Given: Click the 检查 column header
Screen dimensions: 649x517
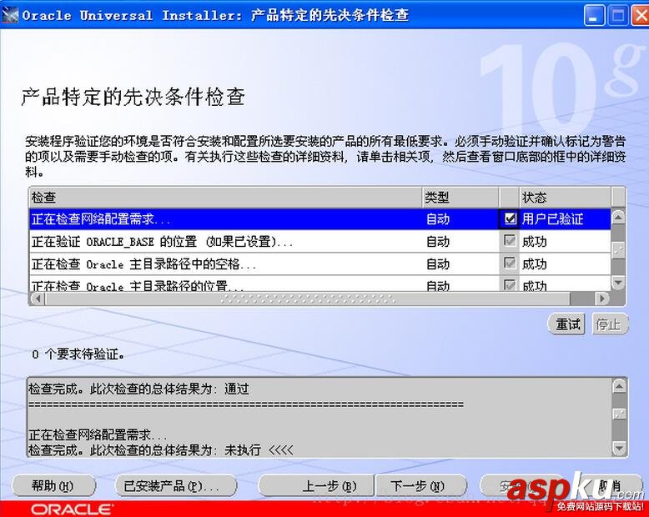Looking at the screenshot, I should pyautogui.click(x=225, y=198).
